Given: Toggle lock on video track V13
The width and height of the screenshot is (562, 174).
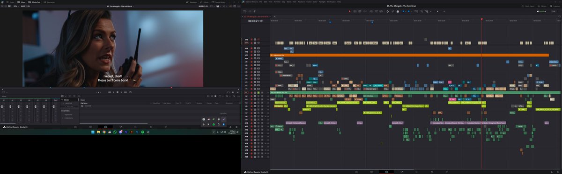Looking at the screenshot, I should click(251, 49).
